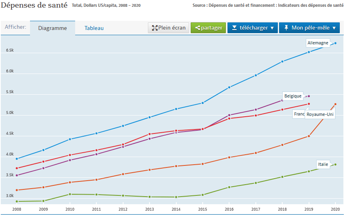
Task: Expand the Mon pêle-mêle dropdown arrow
Action: click(334, 28)
